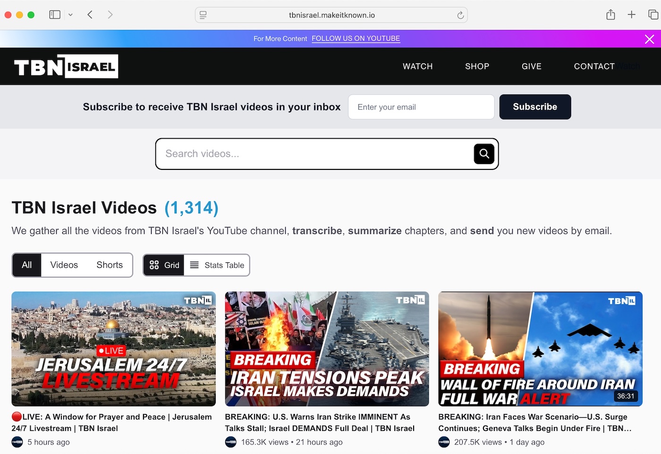Focus the Enter your email field

[421, 107]
